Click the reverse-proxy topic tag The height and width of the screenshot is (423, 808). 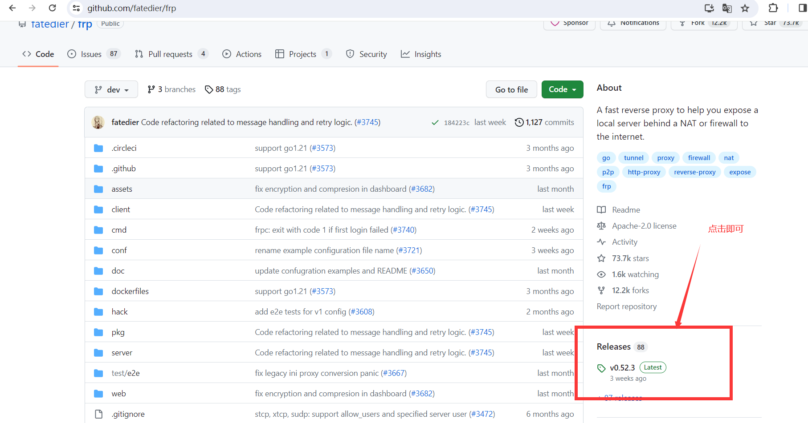695,172
